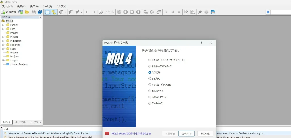
Task: Click the find in files magnifier icon
Action: click(x=192, y=12)
